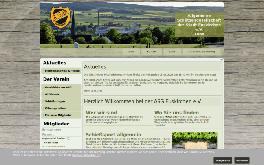Click 'Herzlich Willkommen bei der ASG Euskirchen e.V.' heading
The width and height of the screenshot is (264, 165).
[143, 101]
